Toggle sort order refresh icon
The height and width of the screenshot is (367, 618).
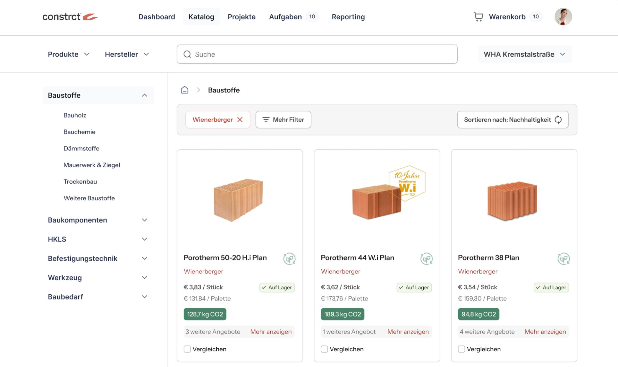(558, 119)
